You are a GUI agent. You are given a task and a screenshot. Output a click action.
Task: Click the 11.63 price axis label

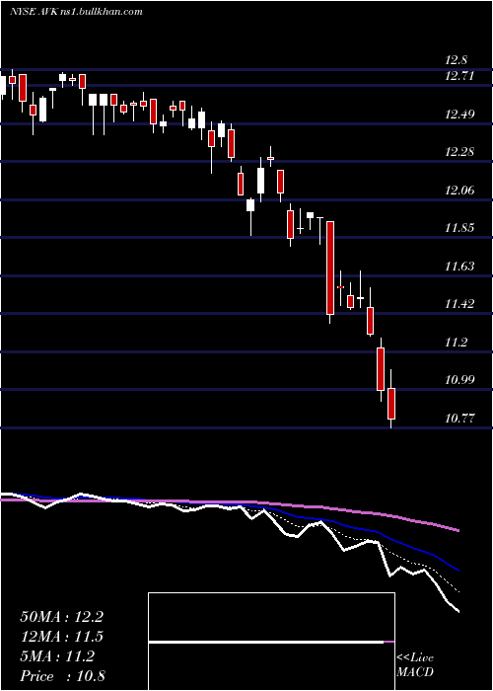[459, 267]
